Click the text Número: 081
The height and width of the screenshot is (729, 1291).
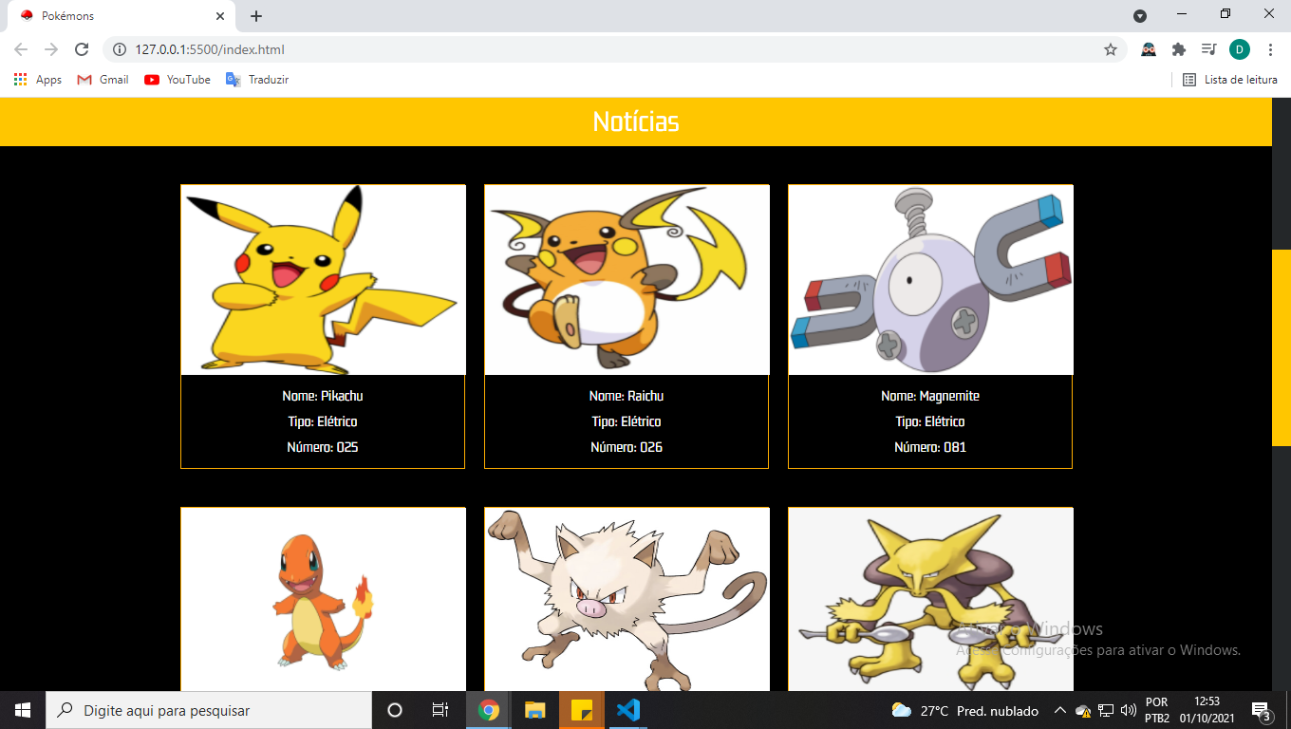pos(930,447)
